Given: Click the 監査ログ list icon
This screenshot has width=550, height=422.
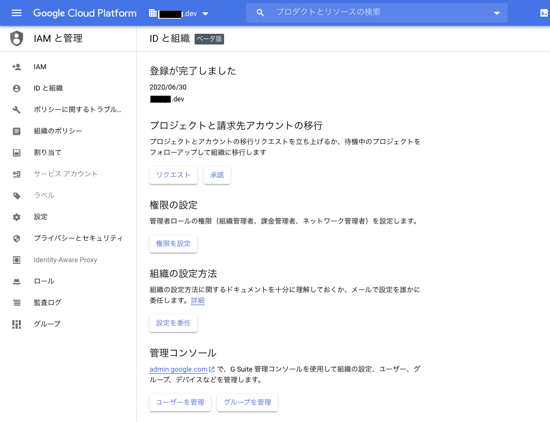Looking at the screenshot, I should click(17, 303).
